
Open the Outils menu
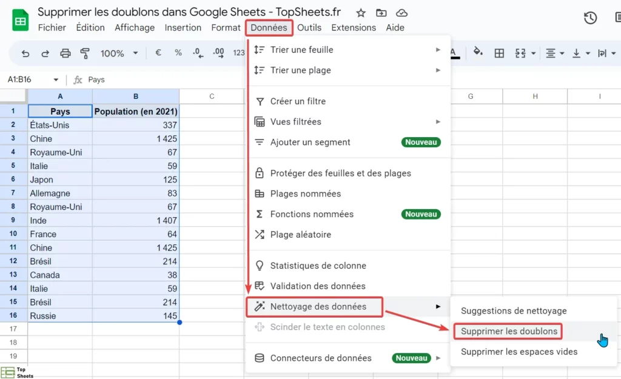(309, 28)
